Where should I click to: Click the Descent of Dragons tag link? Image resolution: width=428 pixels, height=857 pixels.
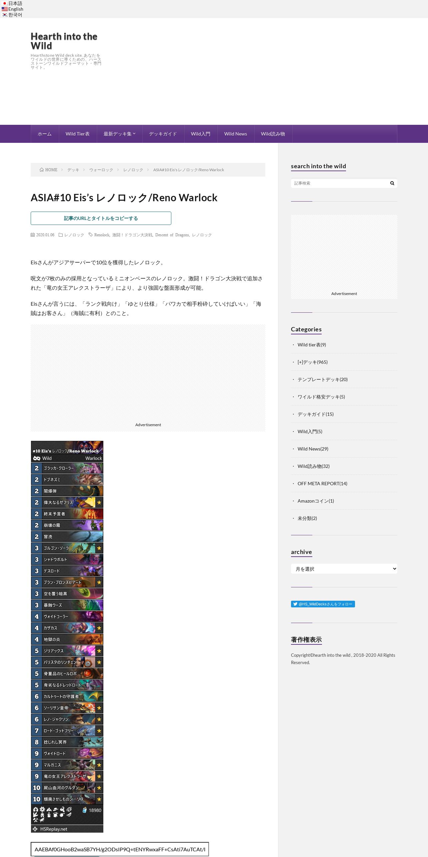point(172,235)
